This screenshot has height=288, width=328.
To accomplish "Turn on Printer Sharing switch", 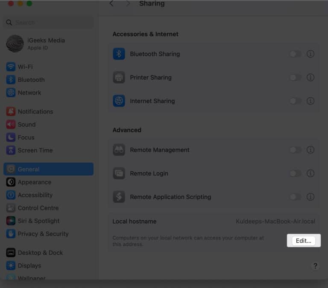I will pos(295,78).
